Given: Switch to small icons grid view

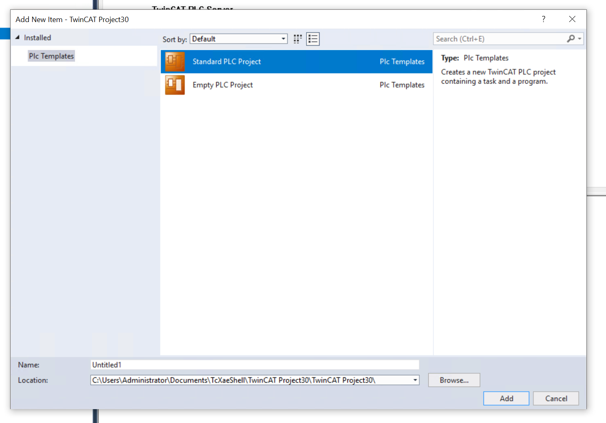Looking at the screenshot, I should tap(298, 39).
